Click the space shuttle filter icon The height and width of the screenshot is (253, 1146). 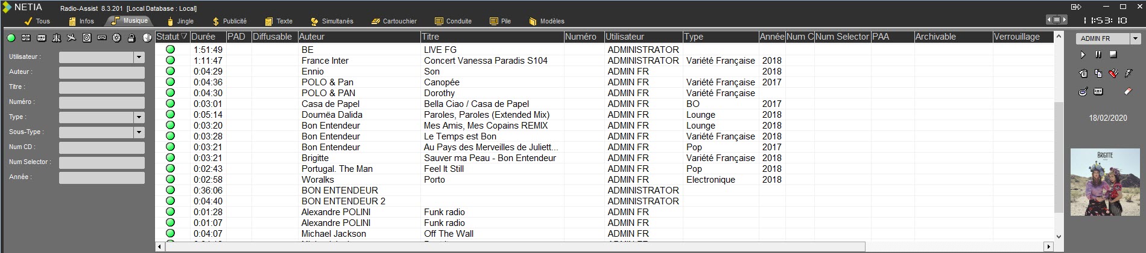[57, 38]
